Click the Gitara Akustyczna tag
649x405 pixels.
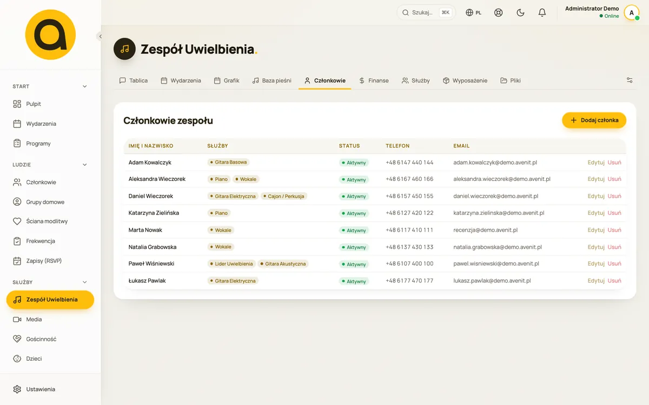[283, 264]
